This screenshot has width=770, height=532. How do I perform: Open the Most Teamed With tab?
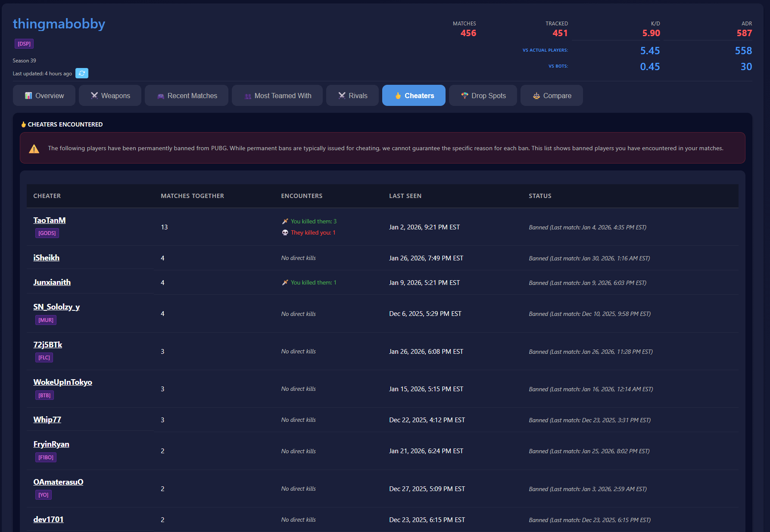coord(277,96)
